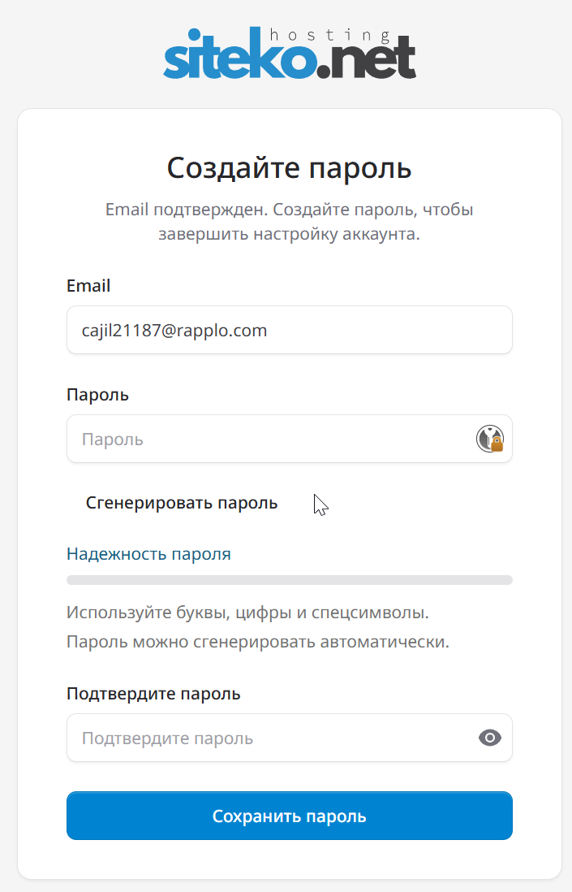Click hint text 'Используйте буквы, цифры и спецсимволы.'
This screenshot has width=572, height=892.
pos(247,613)
